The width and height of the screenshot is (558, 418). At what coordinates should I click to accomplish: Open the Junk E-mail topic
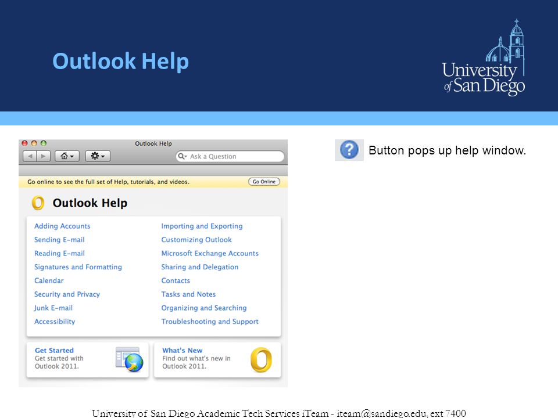[x=53, y=308]
